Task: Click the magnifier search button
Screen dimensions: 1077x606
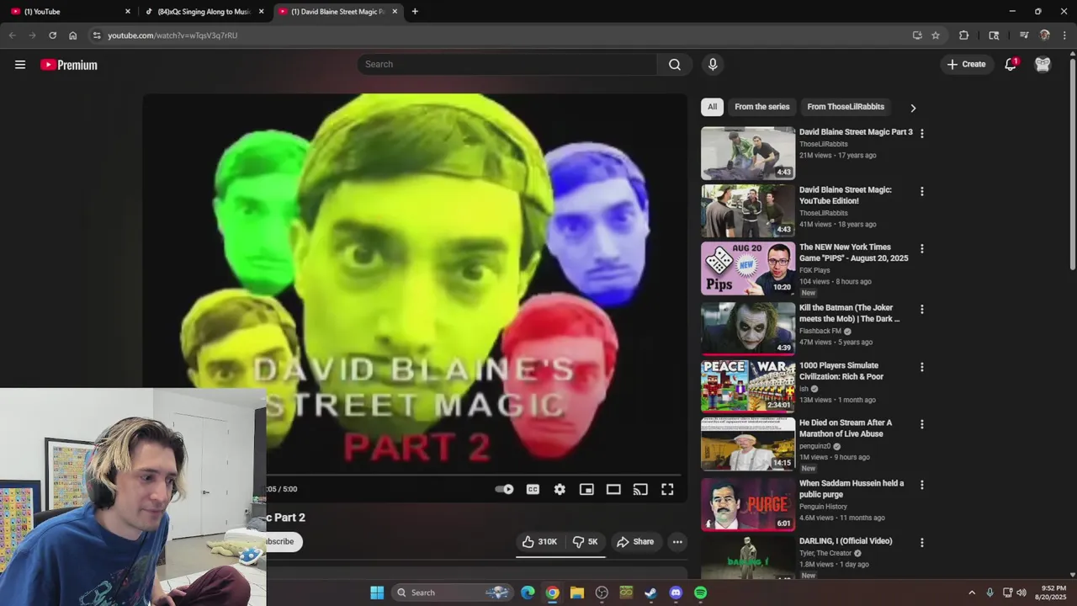Action: click(x=675, y=65)
